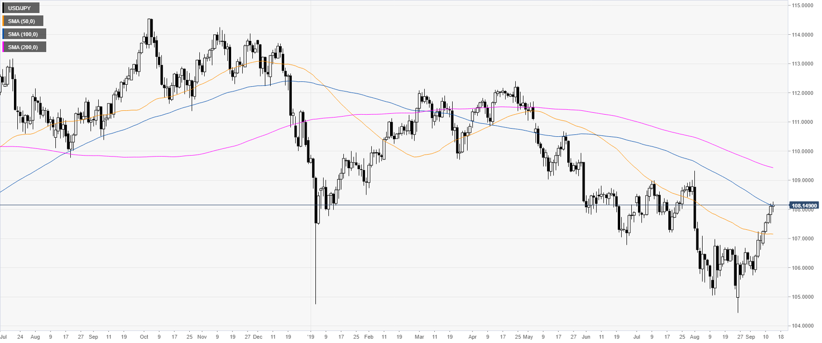This screenshot has width=822, height=343.
Task: Select the Nov date on time axis
Action: pos(202,337)
